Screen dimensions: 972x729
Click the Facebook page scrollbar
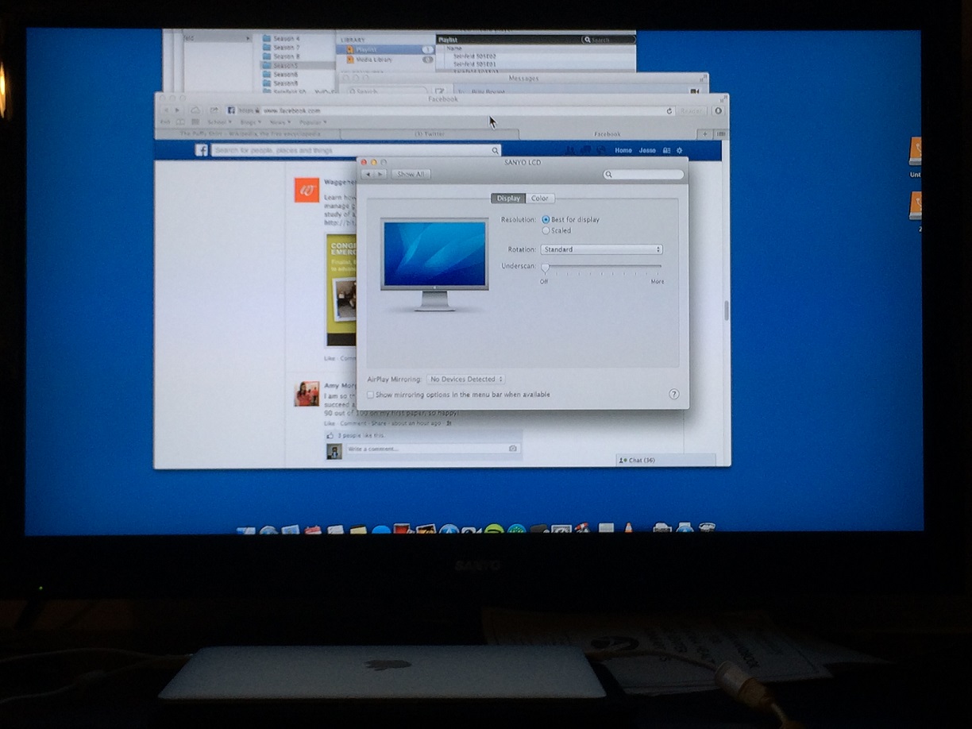[726, 310]
